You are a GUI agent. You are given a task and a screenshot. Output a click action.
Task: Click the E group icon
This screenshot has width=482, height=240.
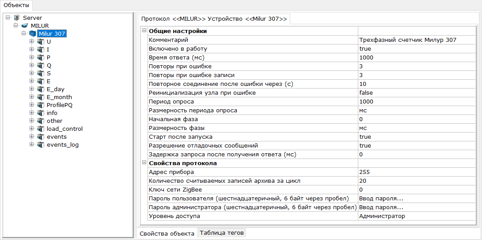[41, 81]
